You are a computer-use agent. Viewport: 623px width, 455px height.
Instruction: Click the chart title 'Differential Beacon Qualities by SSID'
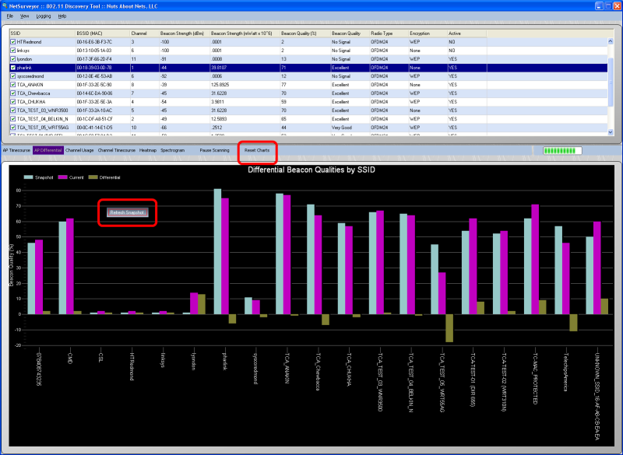(x=311, y=170)
